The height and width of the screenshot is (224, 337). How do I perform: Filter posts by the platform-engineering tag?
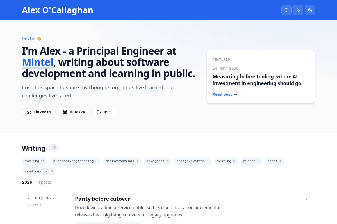click(x=75, y=161)
